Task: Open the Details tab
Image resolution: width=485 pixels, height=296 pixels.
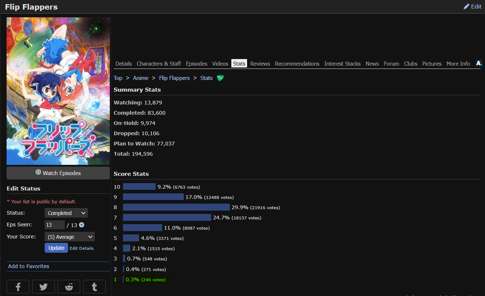Action: pyautogui.click(x=124, y=64)
